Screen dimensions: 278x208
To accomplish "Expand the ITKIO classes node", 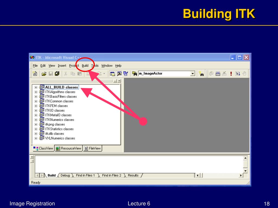I will pos(36,110).
